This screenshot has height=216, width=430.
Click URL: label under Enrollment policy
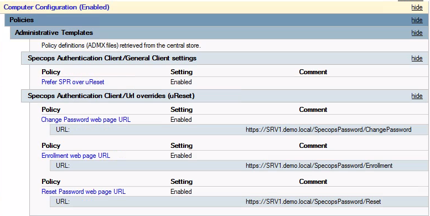pos(63,166)
